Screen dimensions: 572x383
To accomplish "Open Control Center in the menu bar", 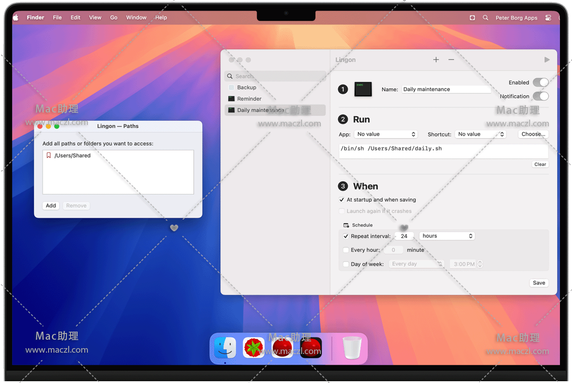I will [548, 18].
